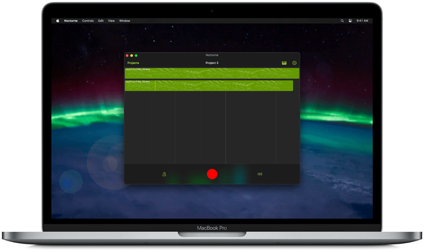This screenshot has height=252, width=424.
Task: Click the 9:41 AM clock
Action: tap(362, 21)
